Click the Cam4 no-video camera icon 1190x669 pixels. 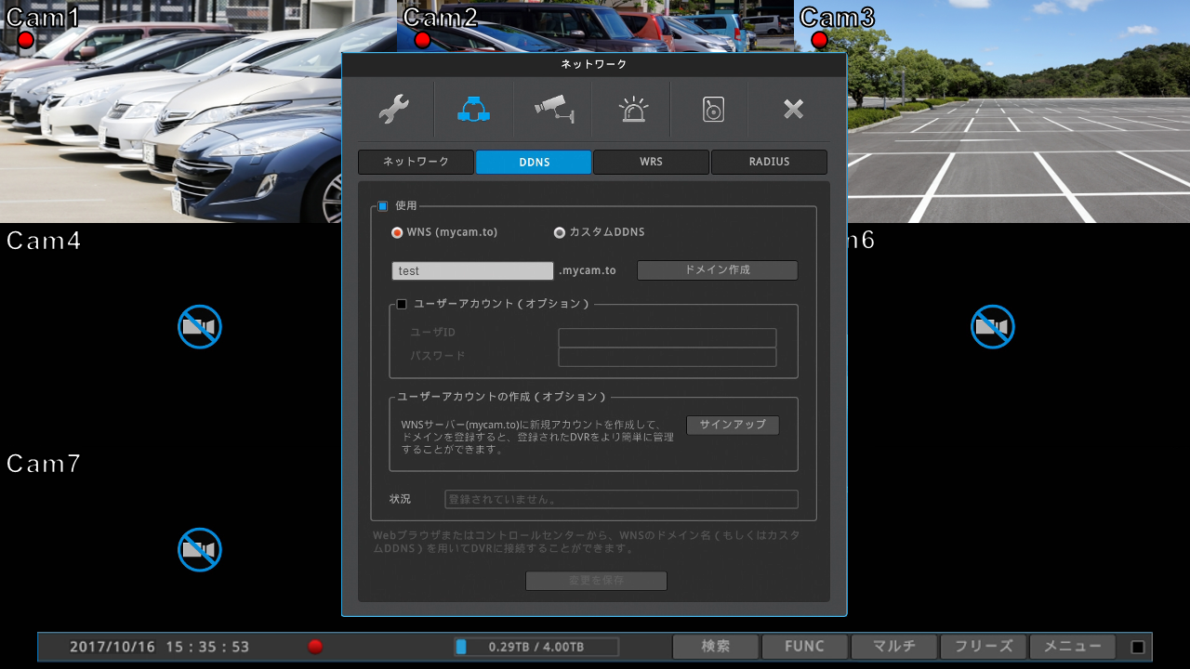200,326
